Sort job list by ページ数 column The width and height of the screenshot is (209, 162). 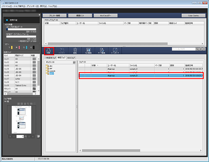(x=162, y=65)
